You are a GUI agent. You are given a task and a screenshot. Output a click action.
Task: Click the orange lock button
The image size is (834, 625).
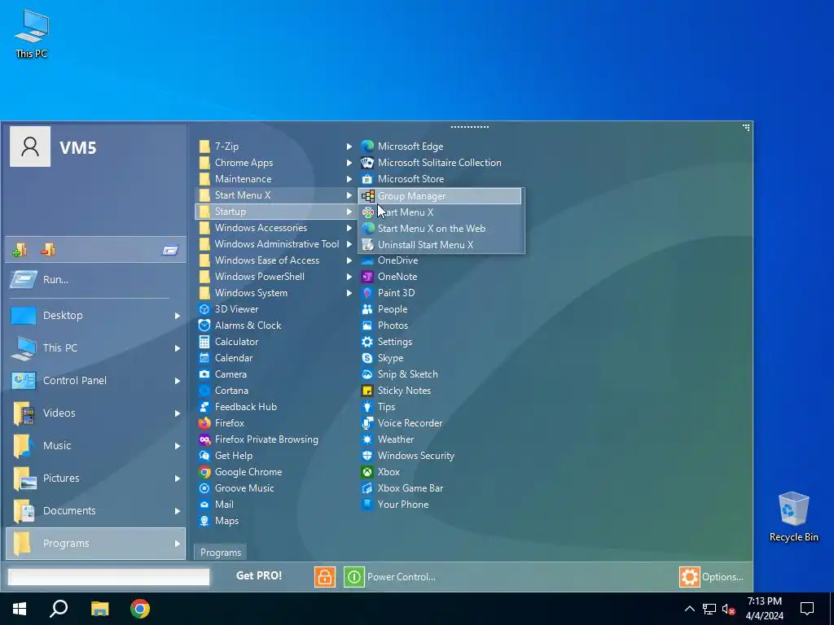pos(324,577)
